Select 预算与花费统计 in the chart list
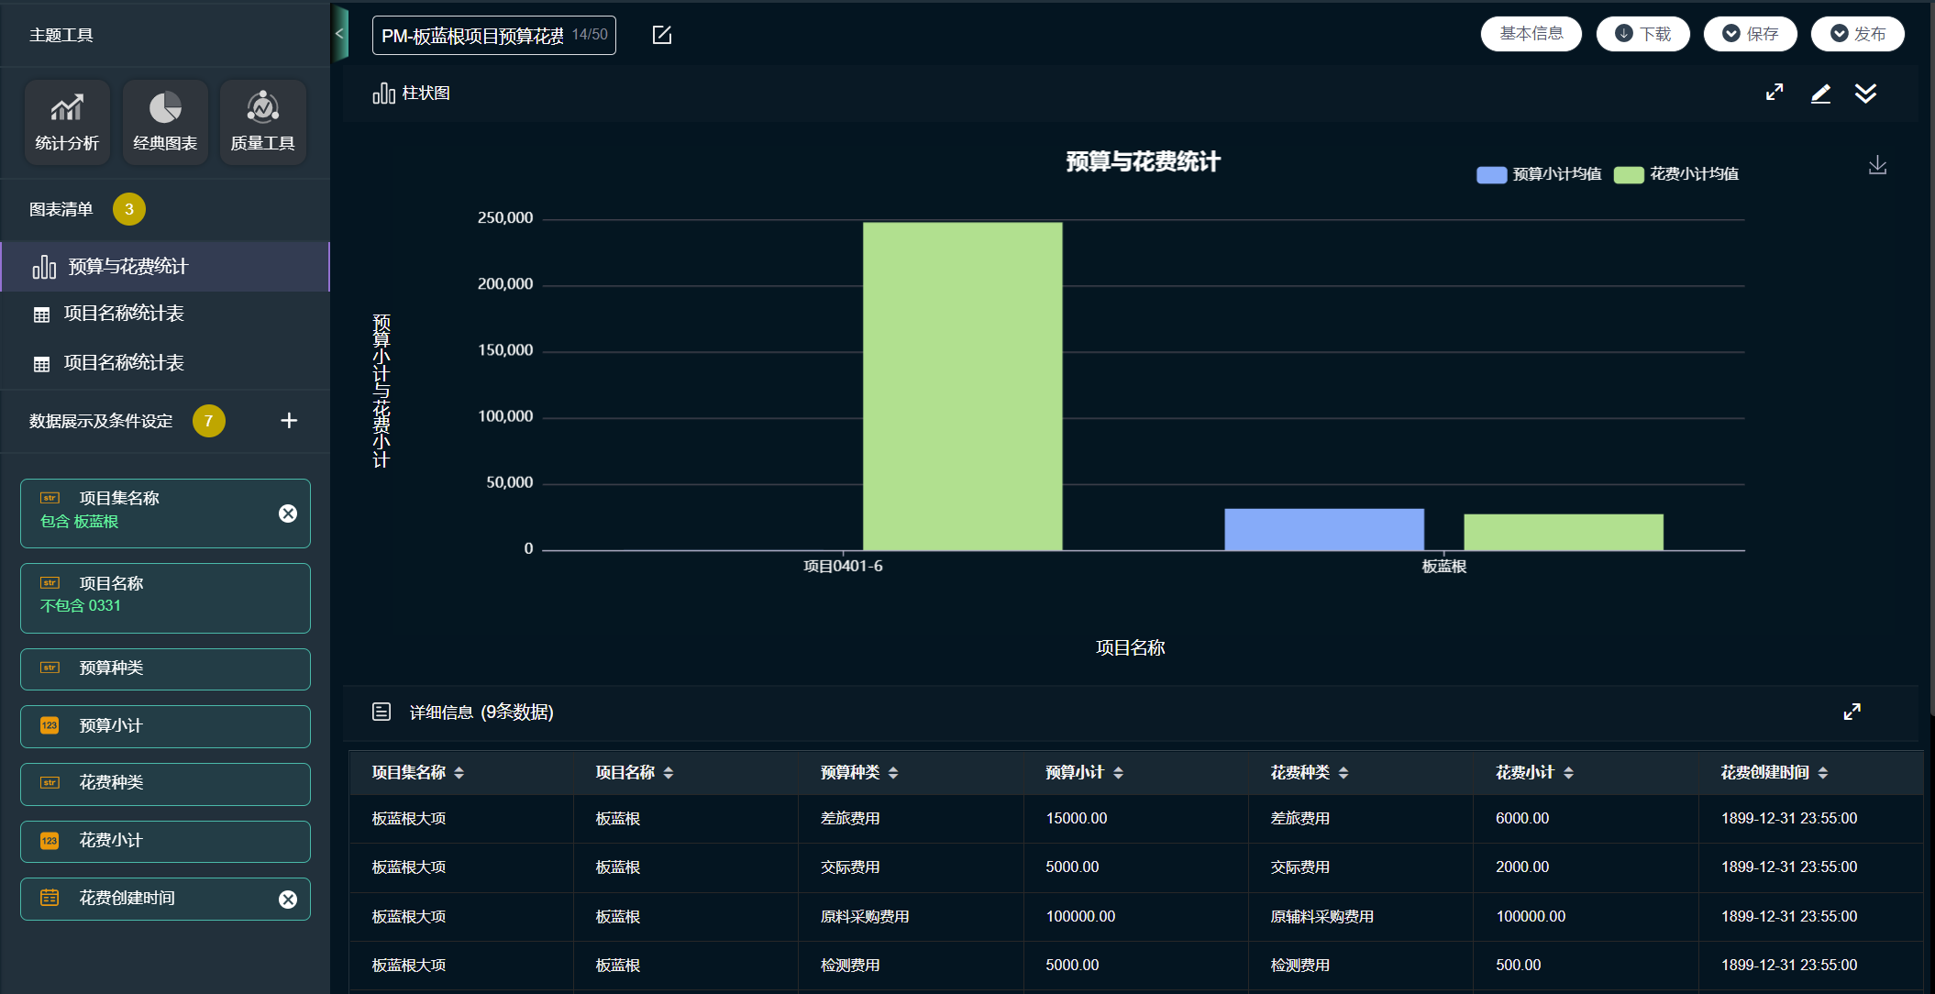Screen dimensions: 1935x994 point(165,267)
